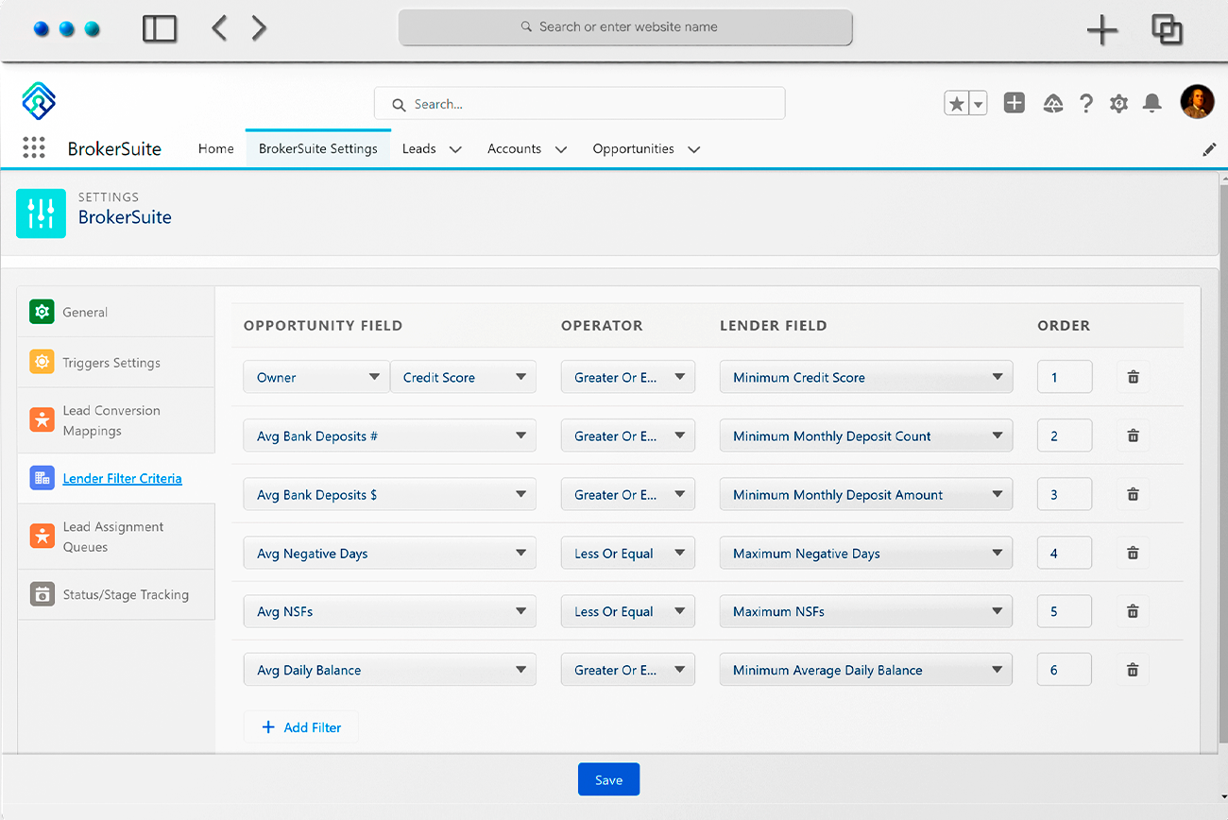This screenshot has height=820, width=1228.
Task: Click the help question mark icon
Action: pos(1085,104)
